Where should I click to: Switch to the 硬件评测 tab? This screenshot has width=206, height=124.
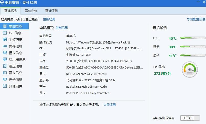51,11
